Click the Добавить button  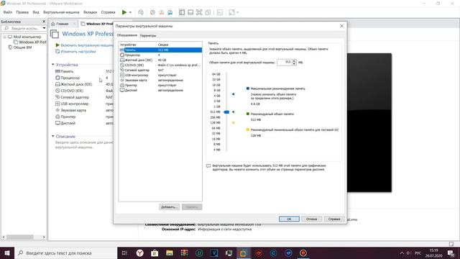(x=170, y=207)
